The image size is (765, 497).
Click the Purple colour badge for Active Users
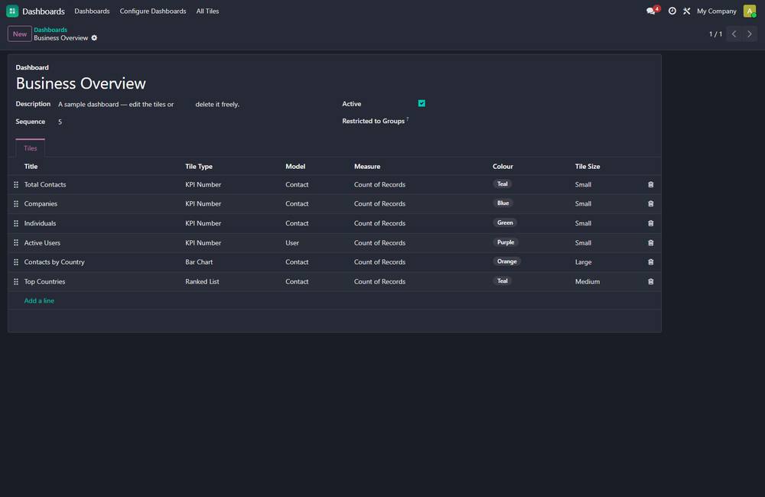506,242
